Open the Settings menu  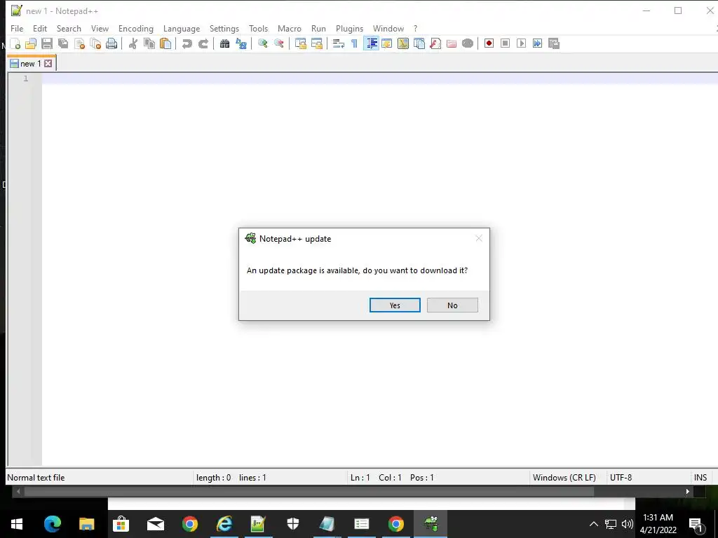point(224,28)
